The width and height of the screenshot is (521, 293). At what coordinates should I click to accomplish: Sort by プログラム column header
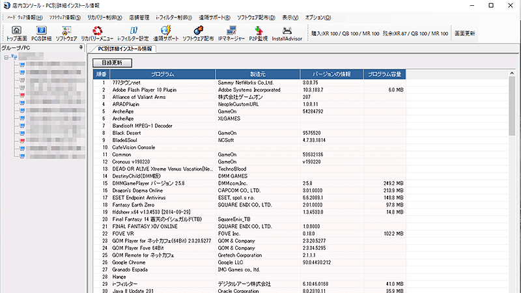[x=162, y=74]
